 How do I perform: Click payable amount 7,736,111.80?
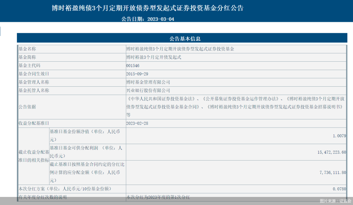(x=333, y=173)
